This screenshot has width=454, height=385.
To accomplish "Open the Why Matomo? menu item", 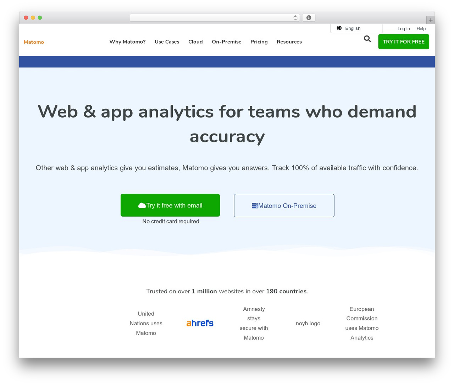I will coord(127,42).
